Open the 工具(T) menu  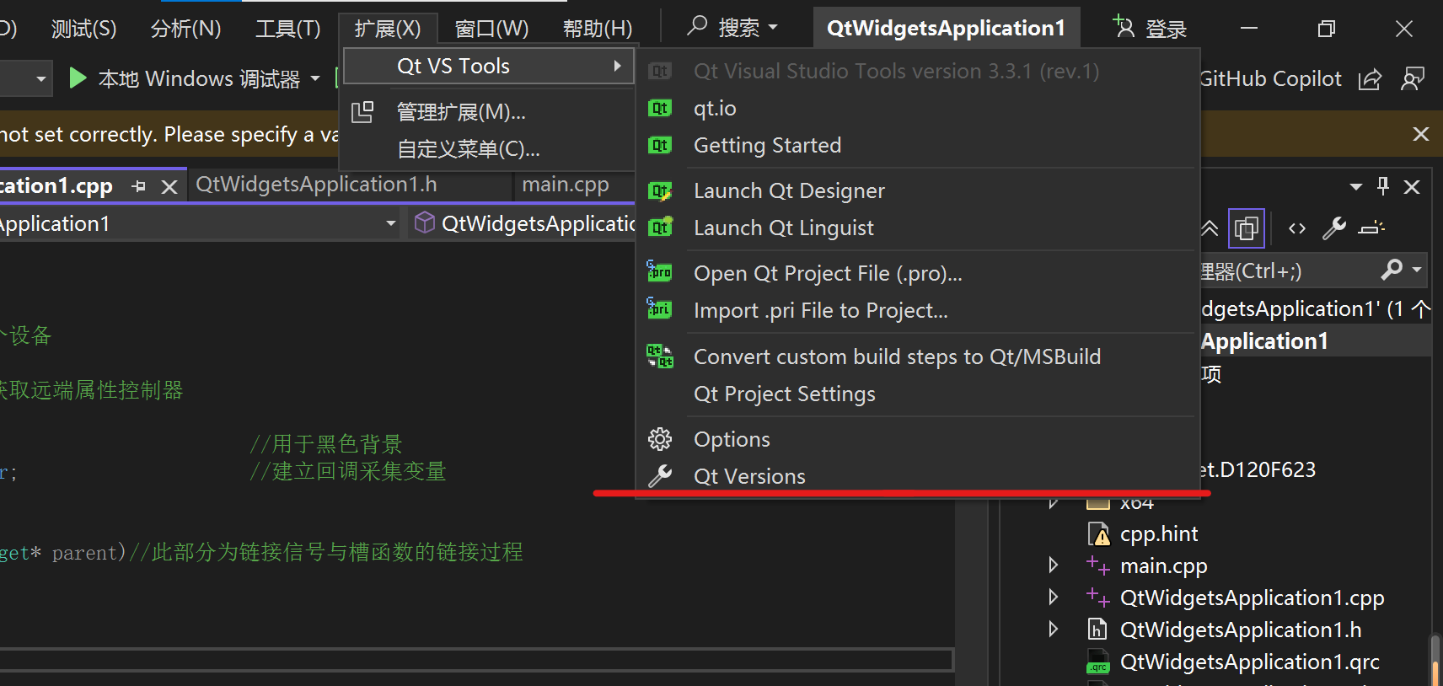point(288,29)
